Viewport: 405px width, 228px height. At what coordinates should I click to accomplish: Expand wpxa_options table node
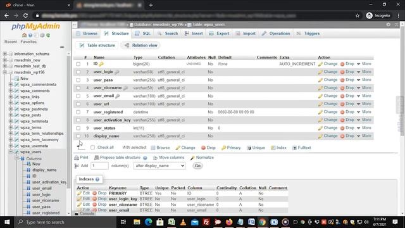[11, 103]
